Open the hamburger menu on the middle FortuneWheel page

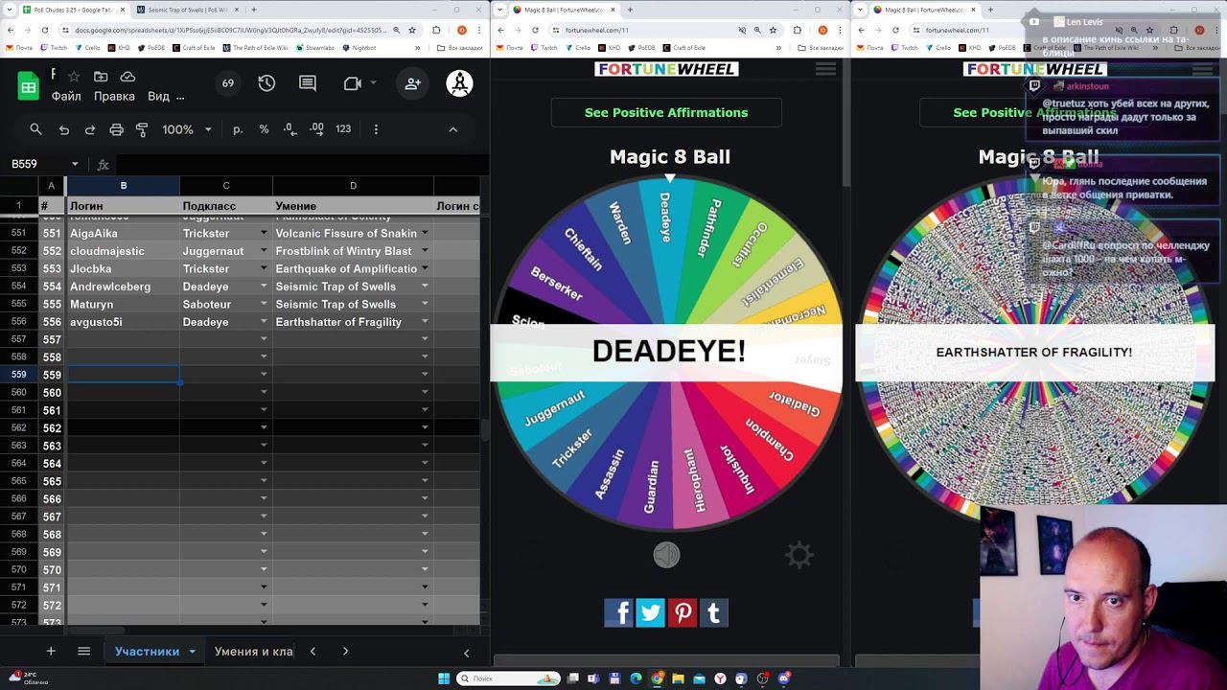tap(825, 69)
